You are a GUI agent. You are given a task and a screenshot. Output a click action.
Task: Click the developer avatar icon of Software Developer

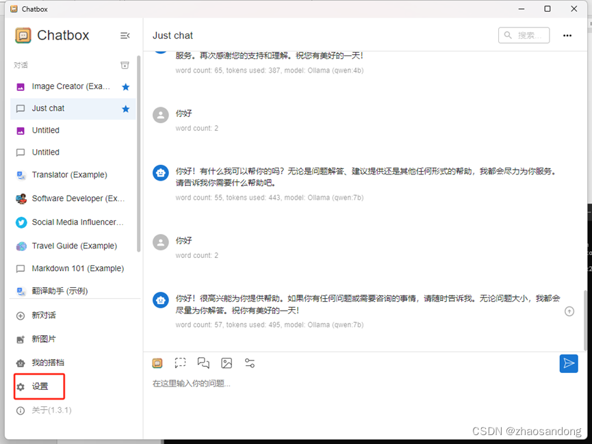coord(21,198)
